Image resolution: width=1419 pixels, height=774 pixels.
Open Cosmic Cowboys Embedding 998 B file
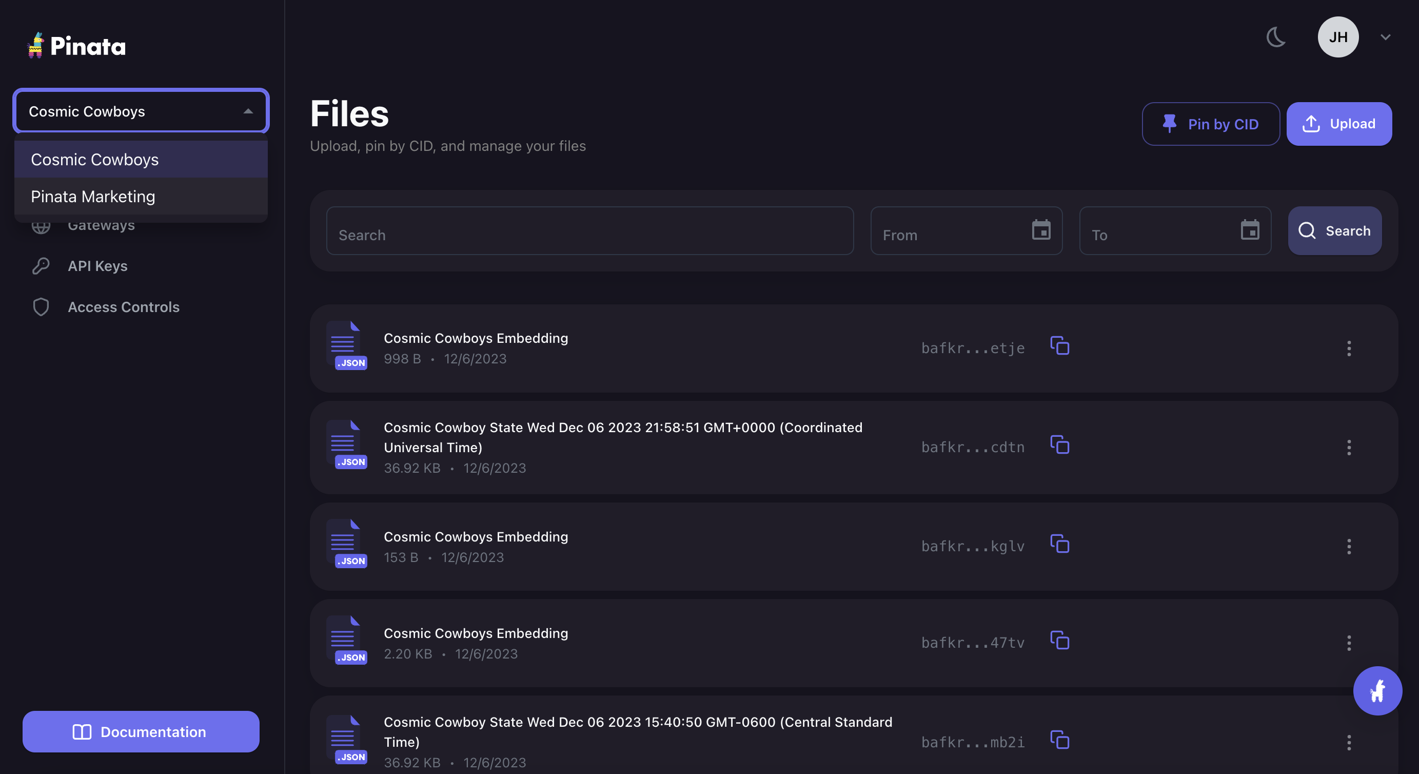[x=476, y=338]
